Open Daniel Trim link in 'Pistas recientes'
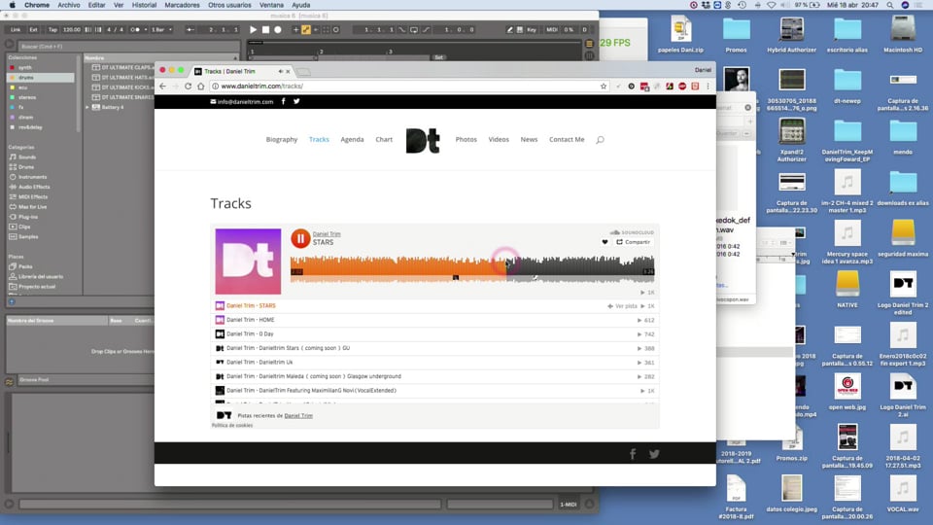Viewport: 933px width, 525px height. [x=298, y=415]
